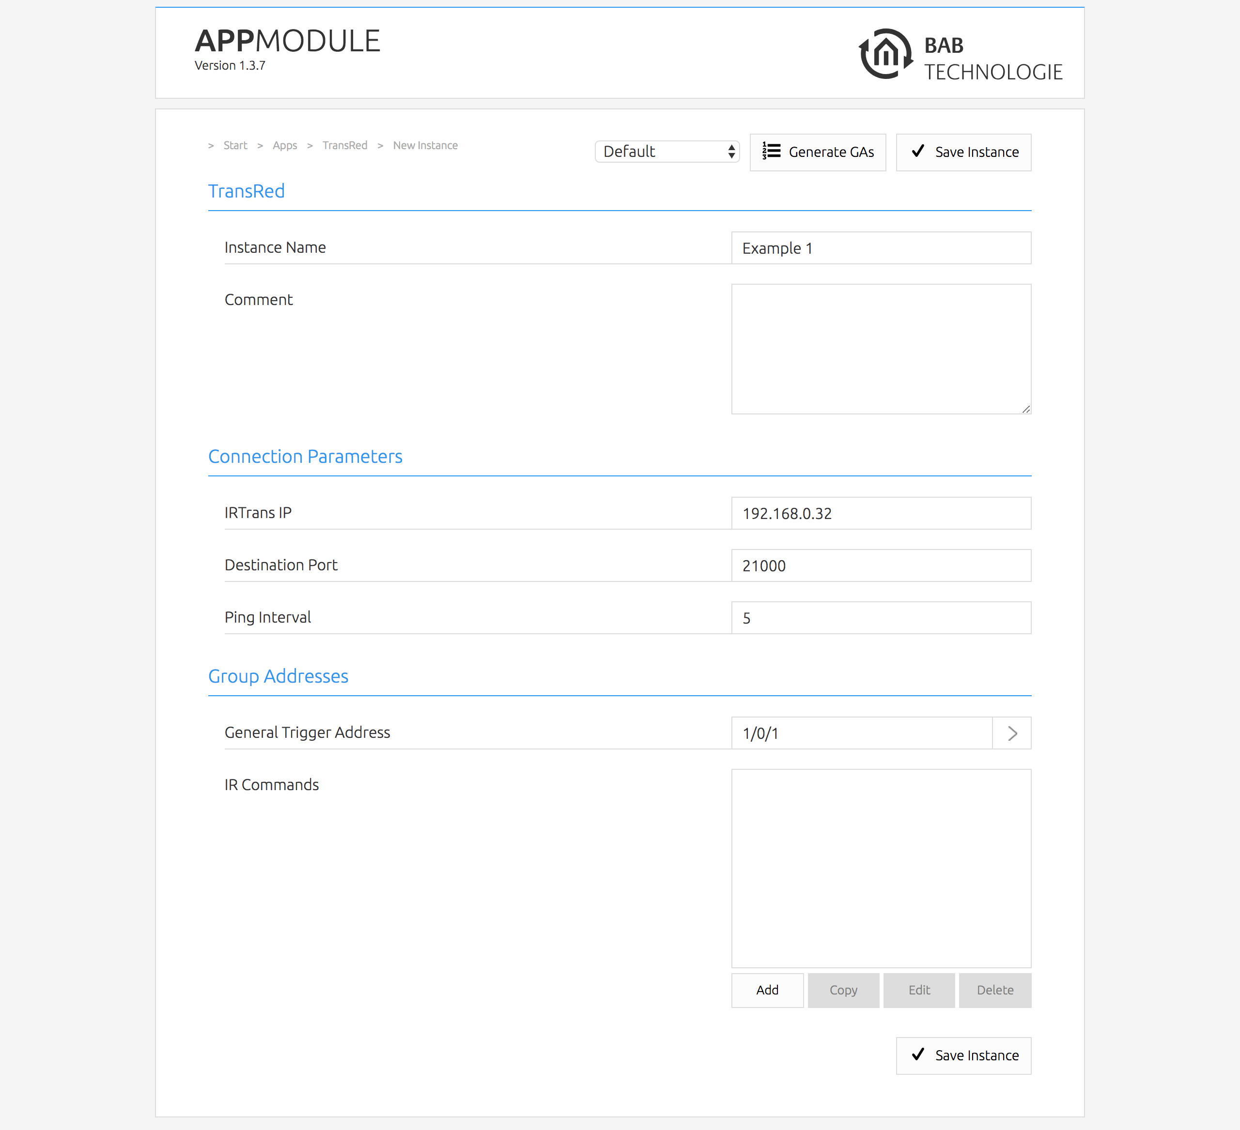The image size is (1240, 1130).
Task: Click the Version 1.3.7 text
Action: 230,66
